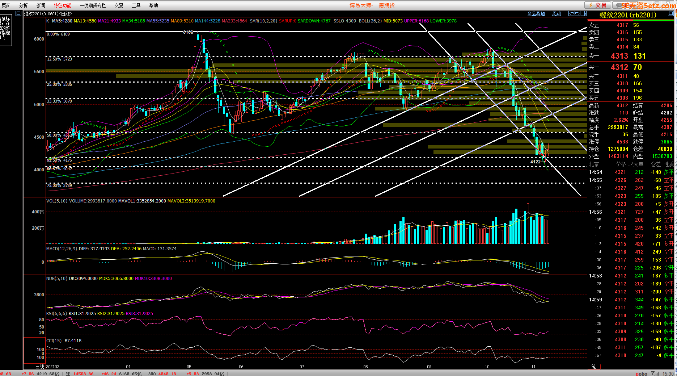This screenshot has width=677, height=376.
Task: Click the MACD(12,26,9) indicator label
Action: coord(62,248)
